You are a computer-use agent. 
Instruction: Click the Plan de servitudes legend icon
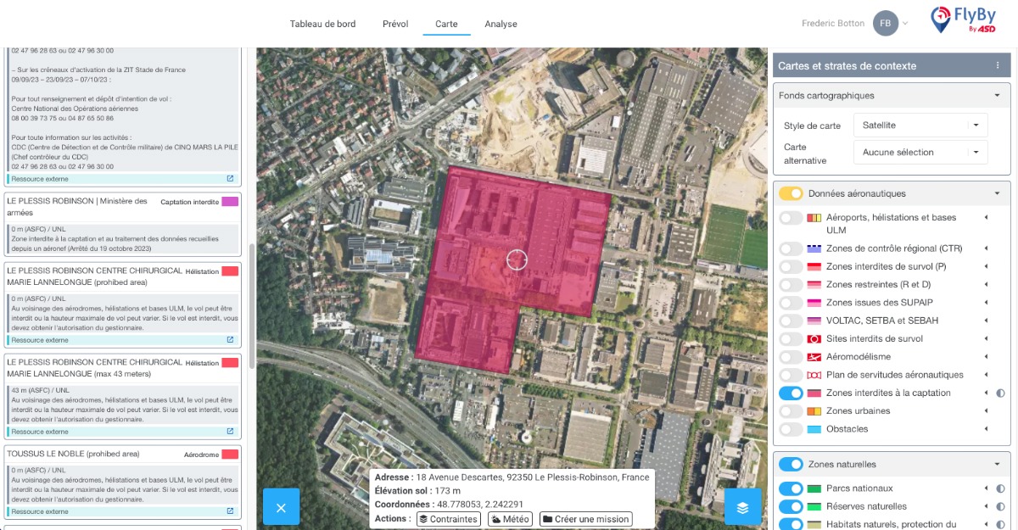[814, 375]
